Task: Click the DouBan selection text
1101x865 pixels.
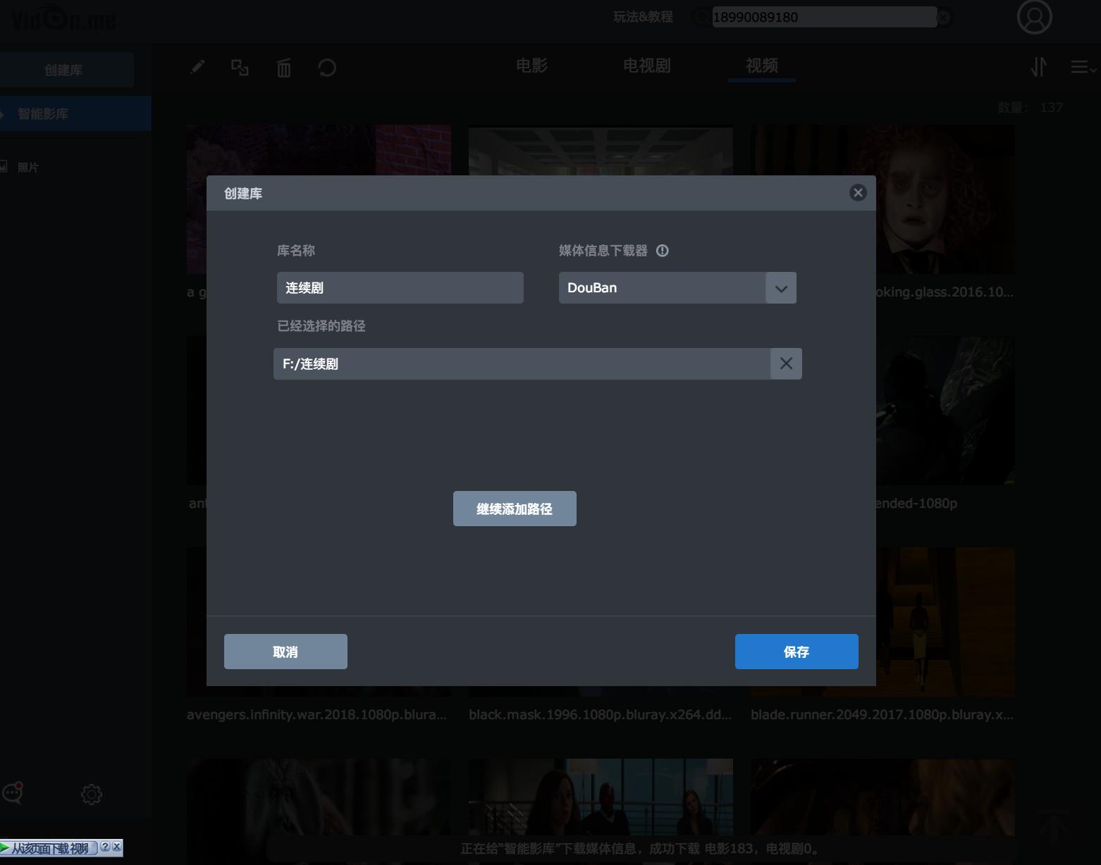Action: coord(592,287)
